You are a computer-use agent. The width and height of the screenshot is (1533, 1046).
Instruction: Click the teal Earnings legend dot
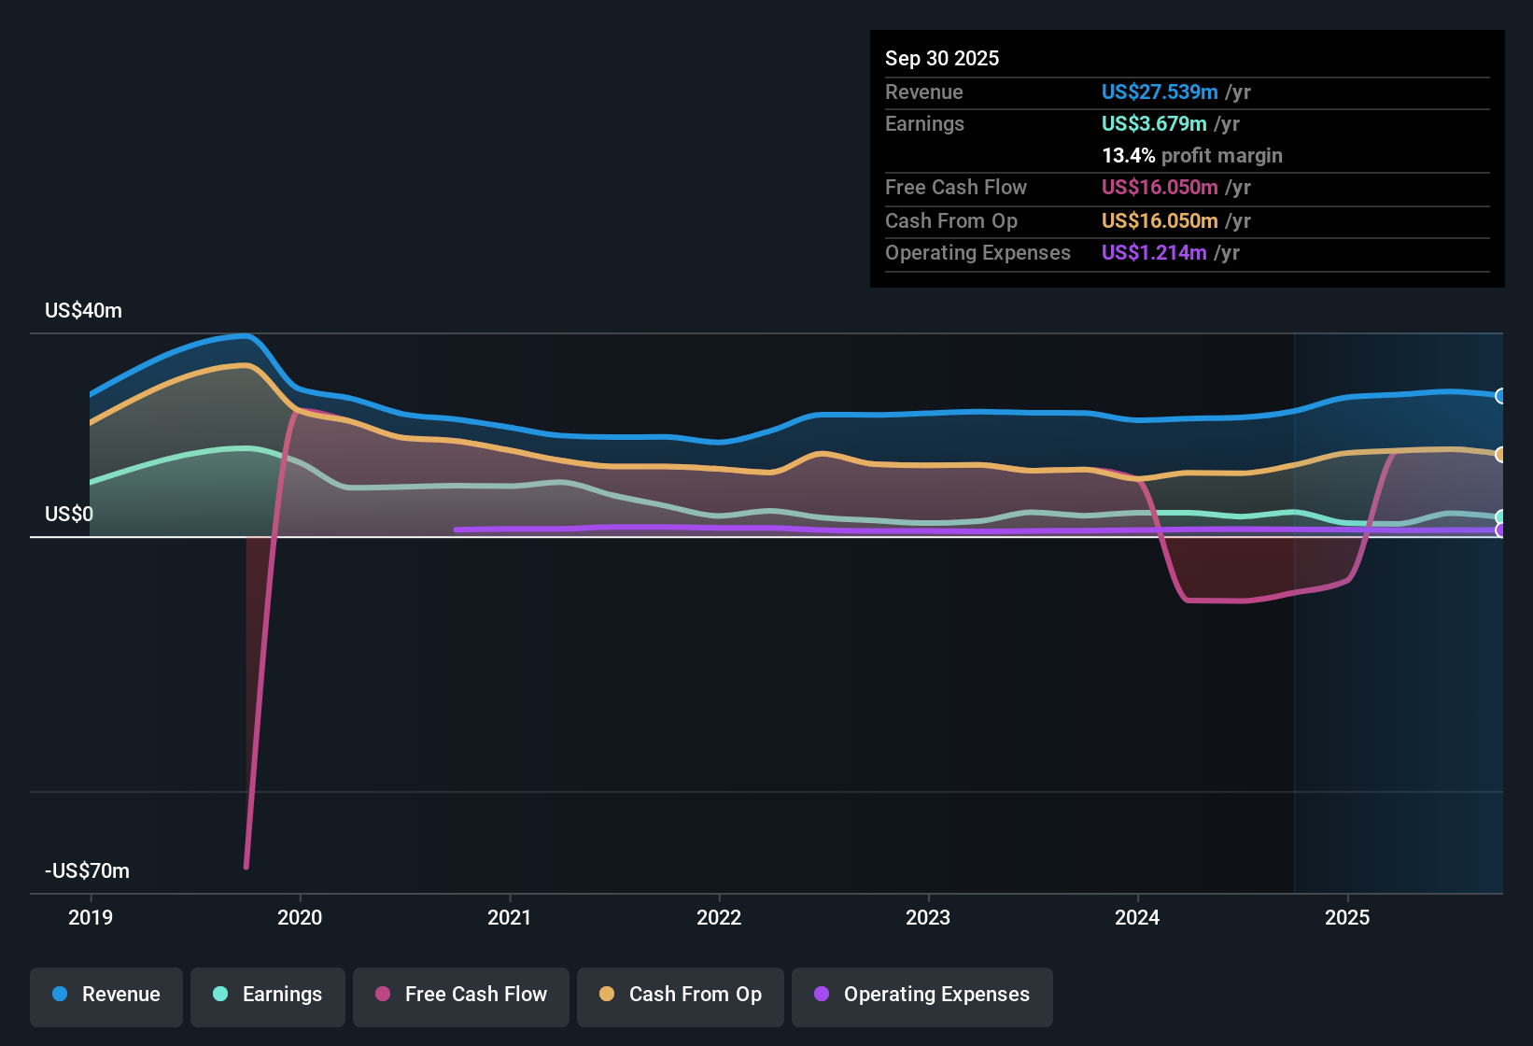tap(220, 996)
